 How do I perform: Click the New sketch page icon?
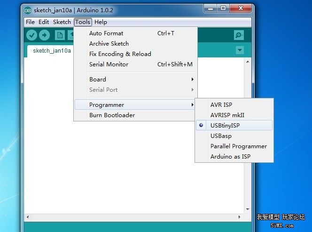click(x=60, y=35)
